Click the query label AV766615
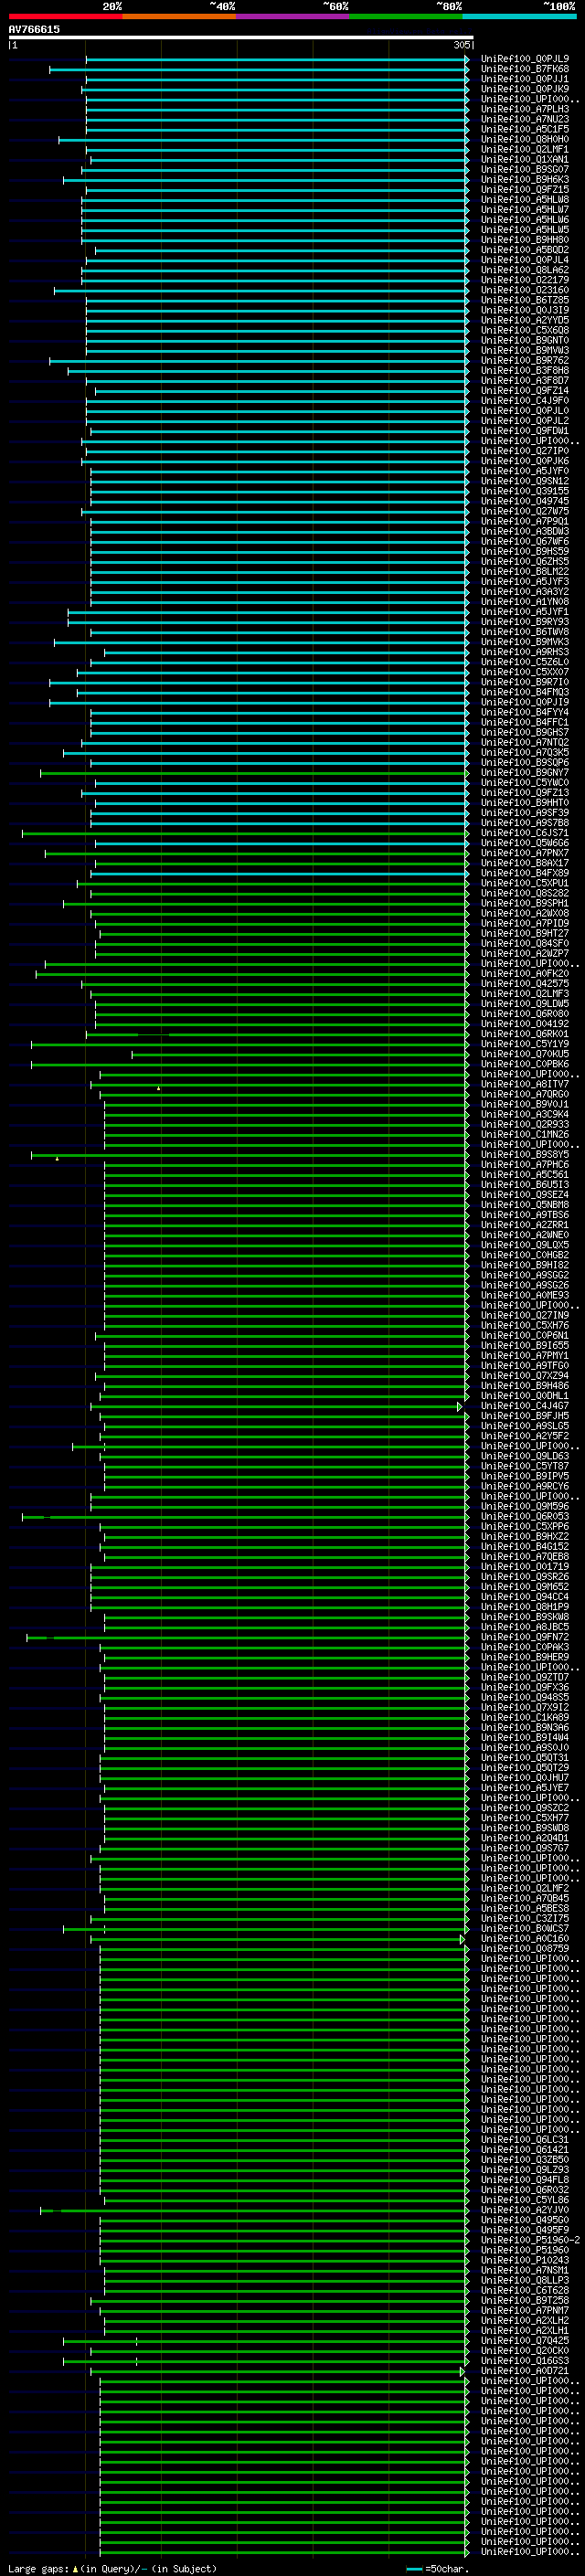This screenshot has width=585, height=2576. point(34,30)
